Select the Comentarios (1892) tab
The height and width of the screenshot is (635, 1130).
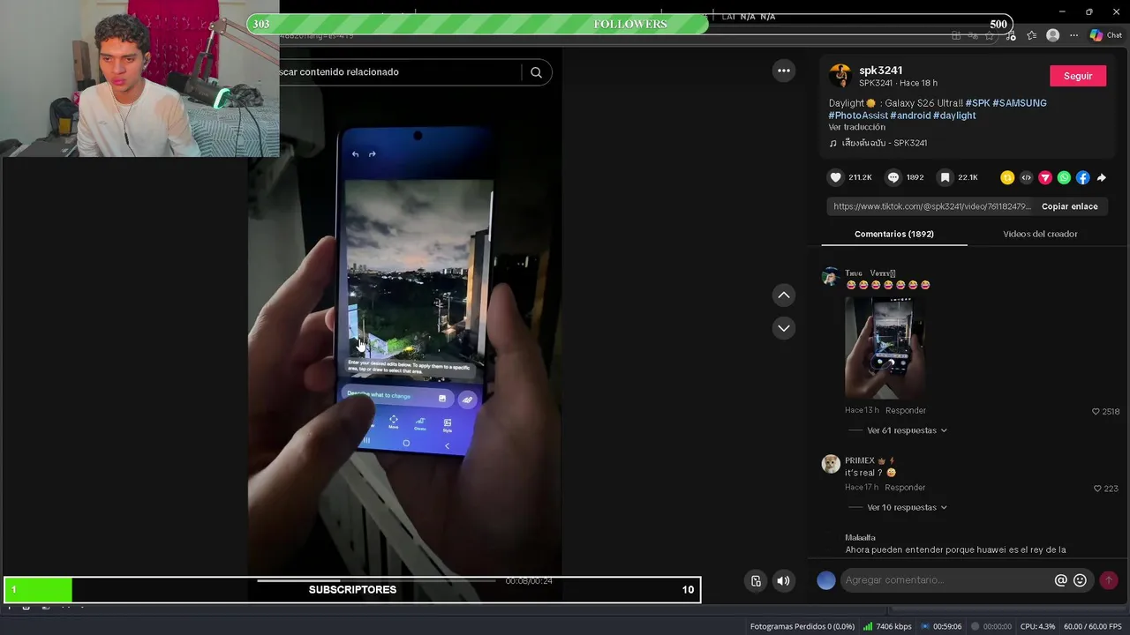pyautogui.click(x=894, y=234)
